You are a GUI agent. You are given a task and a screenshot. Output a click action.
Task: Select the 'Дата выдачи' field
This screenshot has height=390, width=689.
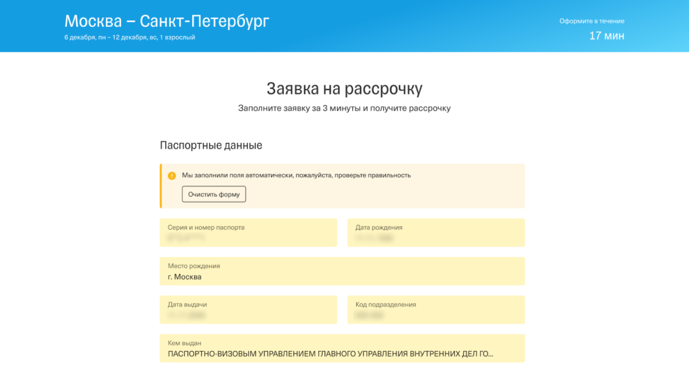pyautogui.click(x=248, y=309)
